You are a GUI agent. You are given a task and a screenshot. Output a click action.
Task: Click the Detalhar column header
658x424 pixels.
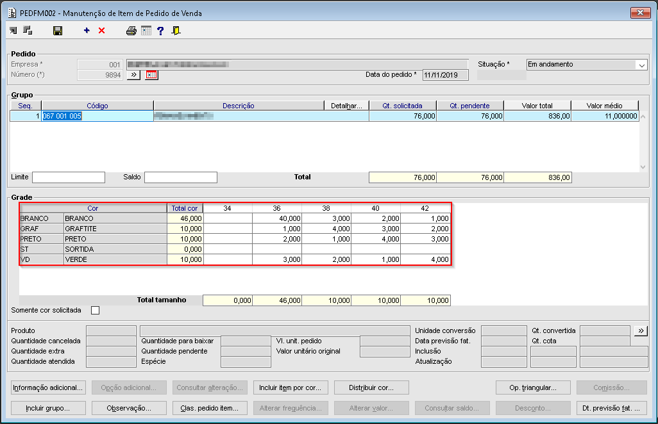click(x=346, y=106)
